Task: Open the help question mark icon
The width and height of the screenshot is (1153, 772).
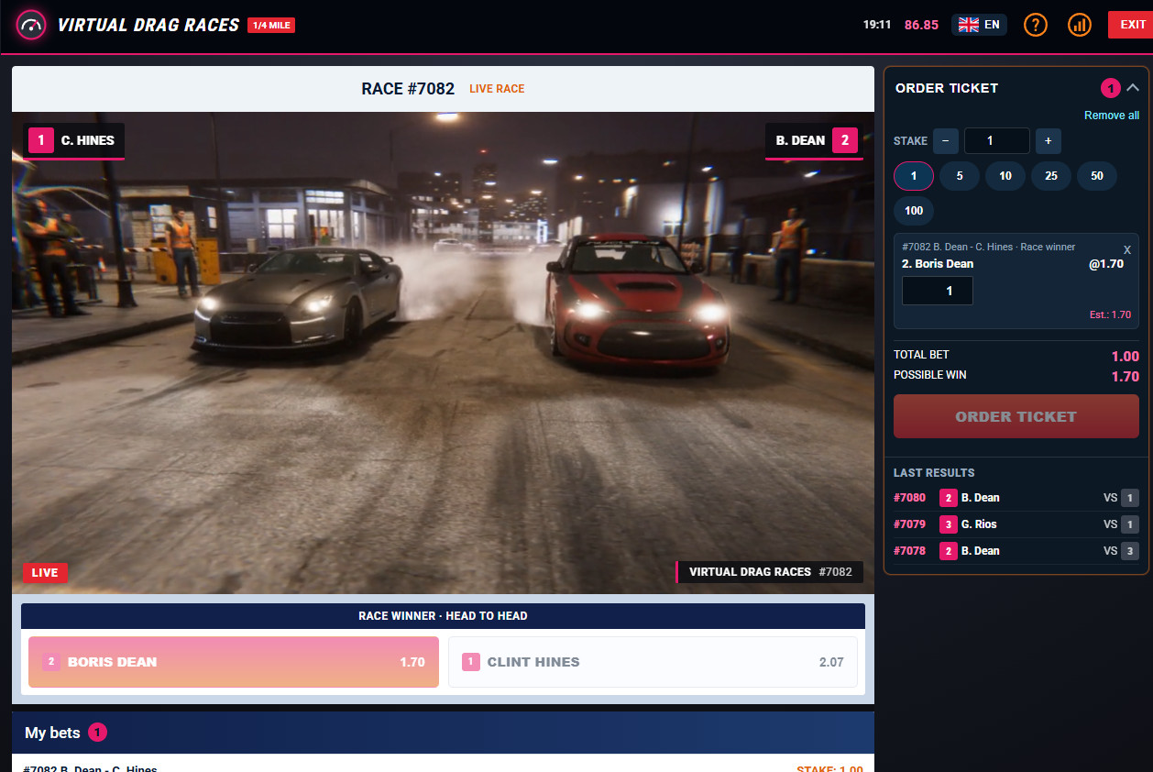Action: [x=1036, y=25]
